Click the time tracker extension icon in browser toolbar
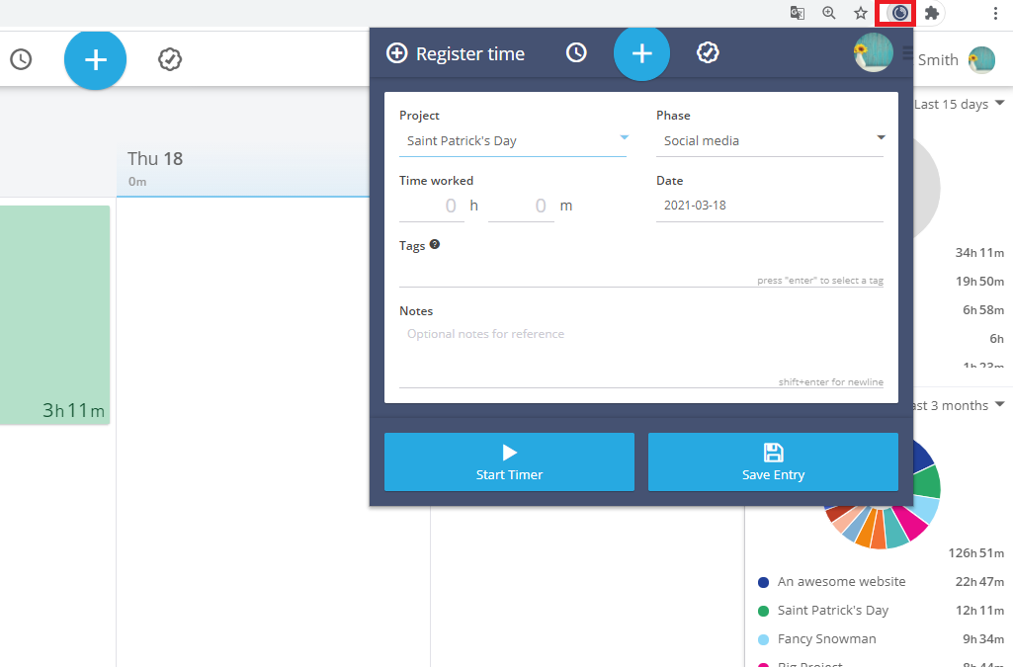Screen dimensions: 1013x667 tap(899, 13)
